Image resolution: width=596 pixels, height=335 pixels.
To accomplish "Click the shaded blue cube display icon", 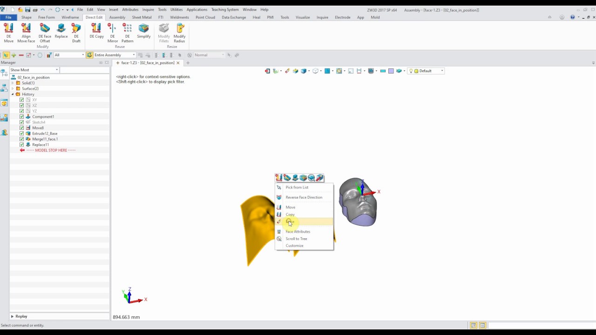I will 304,71.
